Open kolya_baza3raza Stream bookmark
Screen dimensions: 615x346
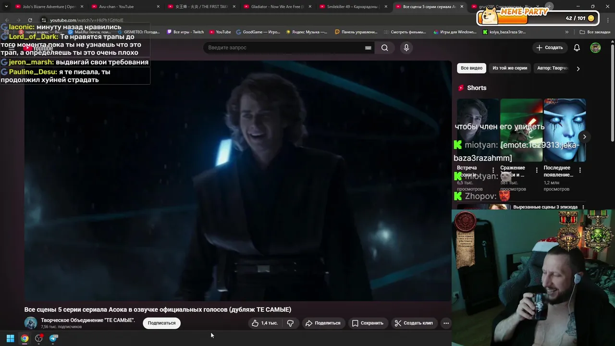point(504,32)
